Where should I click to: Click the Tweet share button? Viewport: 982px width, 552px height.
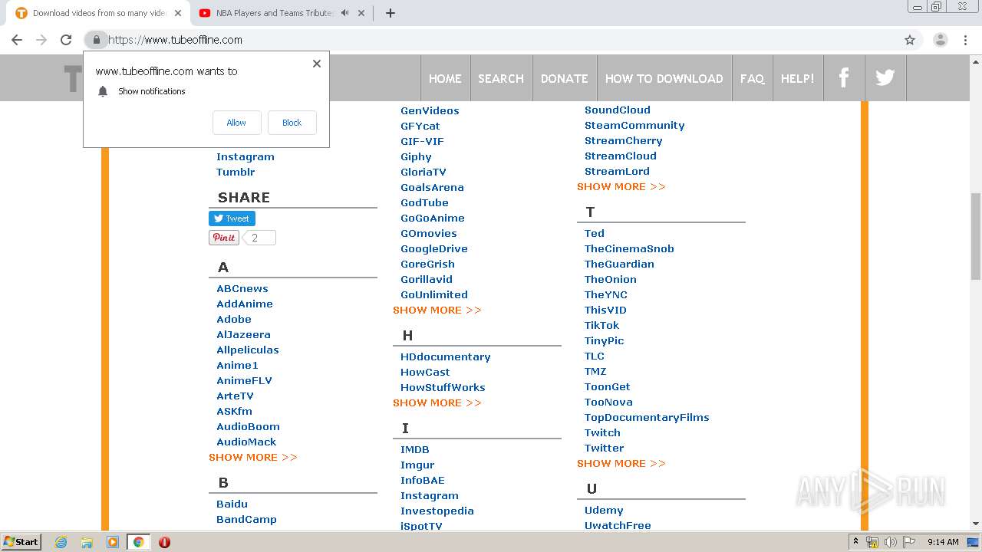point(232,219)
